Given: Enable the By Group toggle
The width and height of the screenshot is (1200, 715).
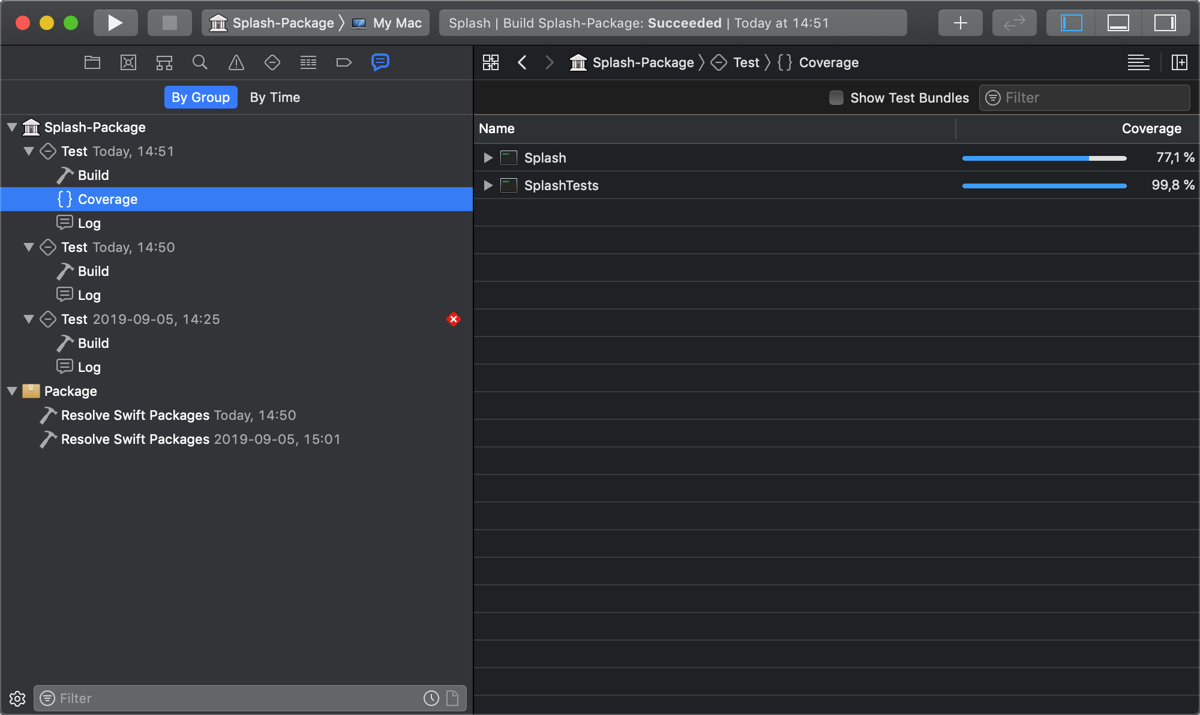Looking at the screenshot, I should tap(201, 97).
